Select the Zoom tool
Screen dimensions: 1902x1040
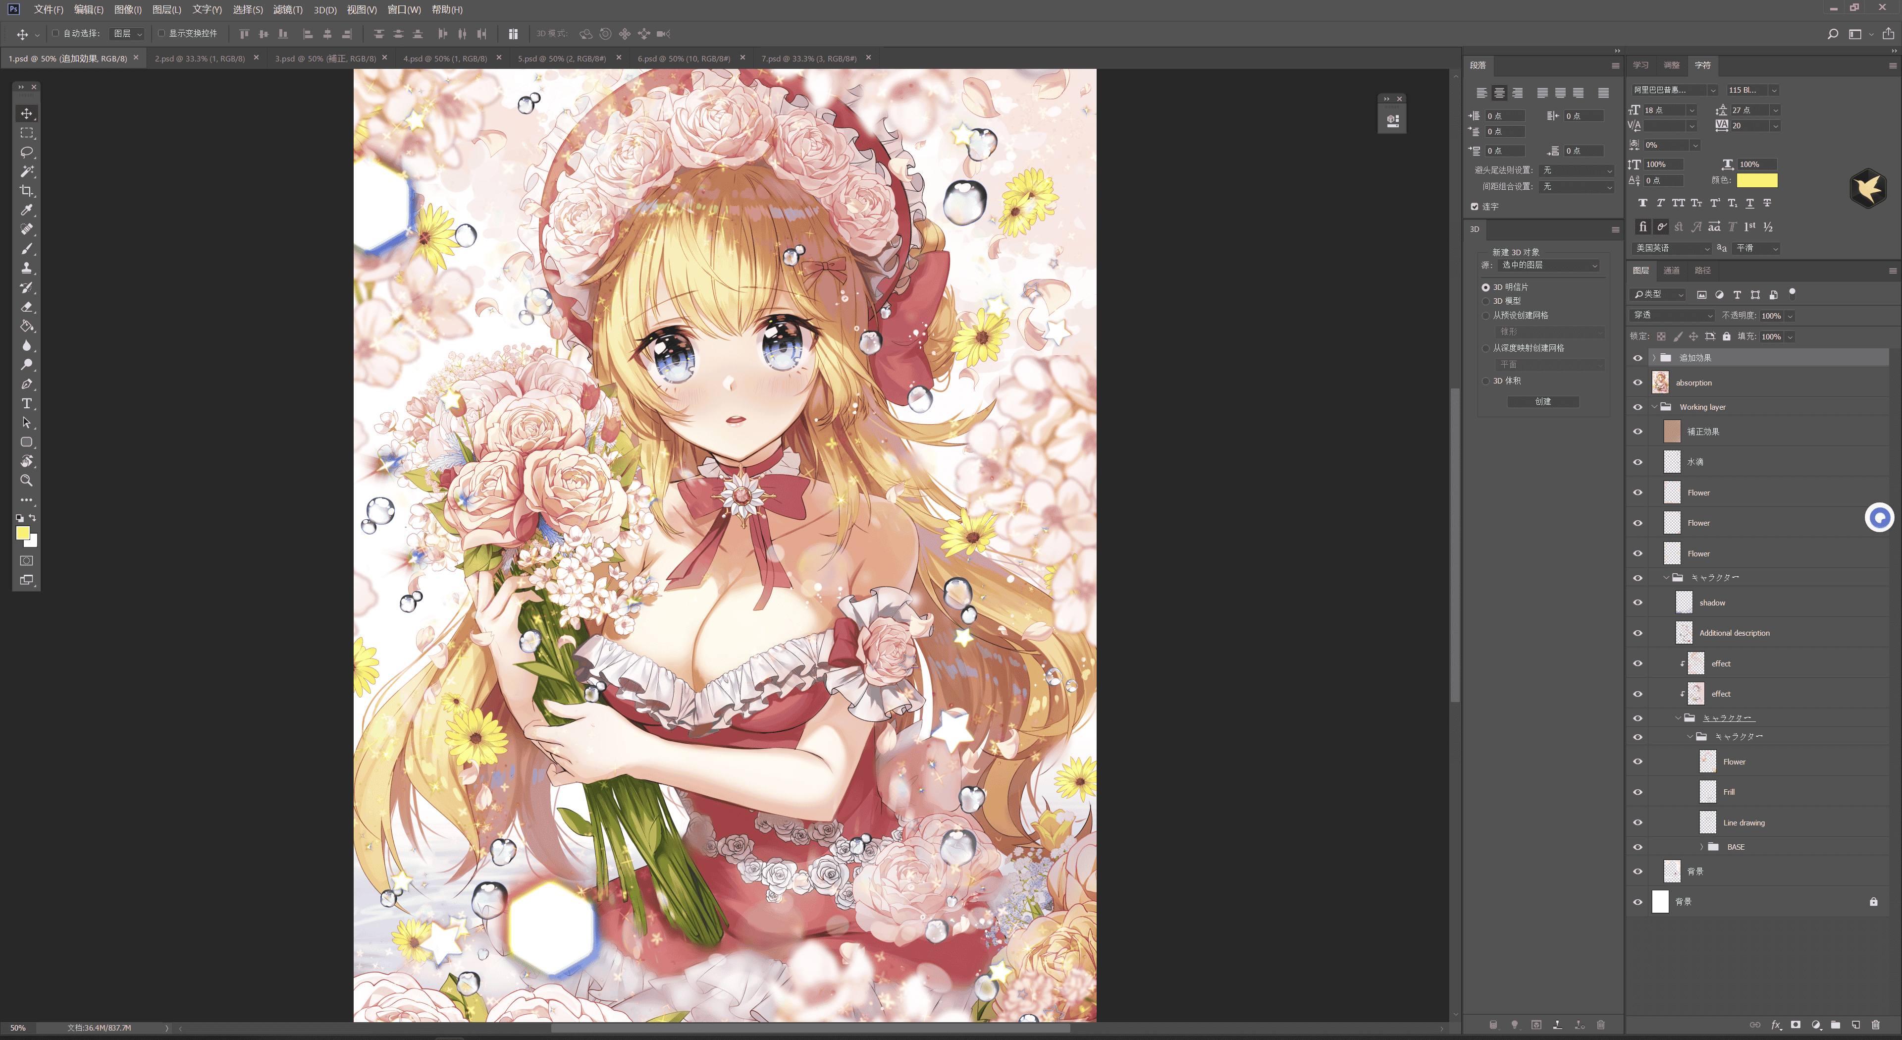pyautogui.click(x=27, y=480)
